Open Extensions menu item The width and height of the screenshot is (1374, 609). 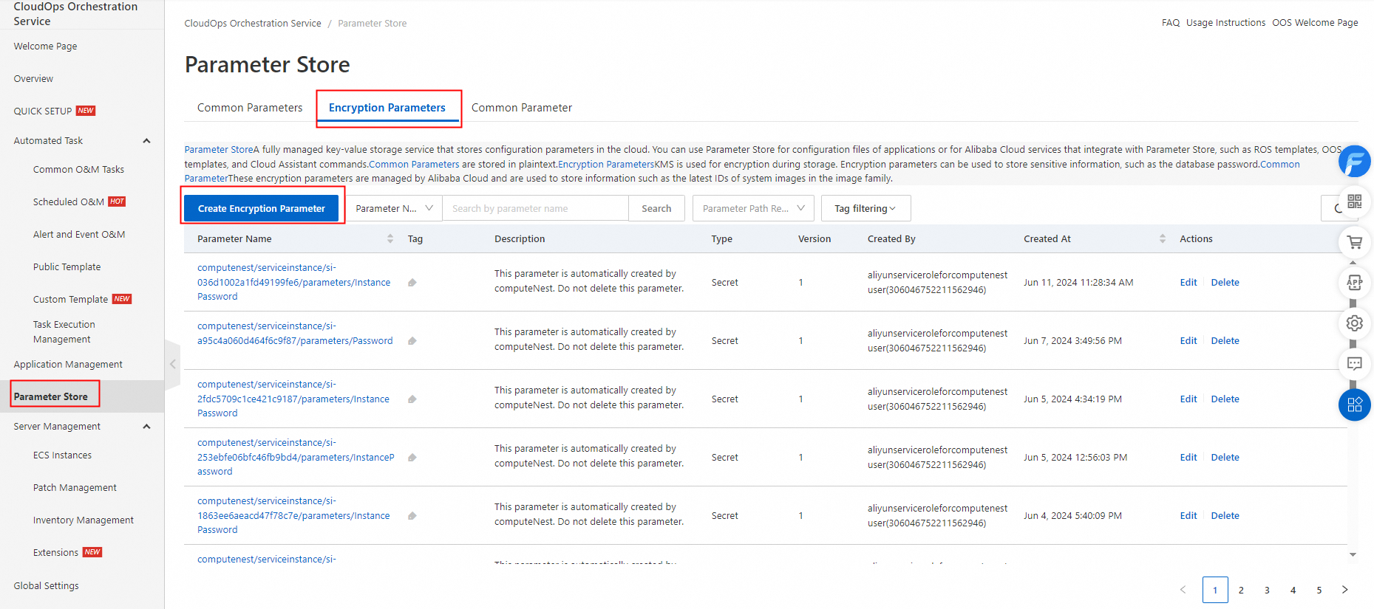point(55,553)
